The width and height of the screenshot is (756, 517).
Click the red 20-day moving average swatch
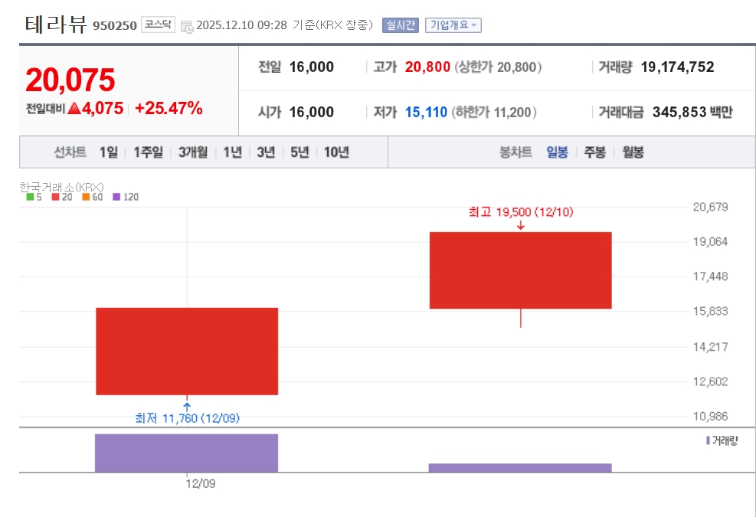pos(55,197)
